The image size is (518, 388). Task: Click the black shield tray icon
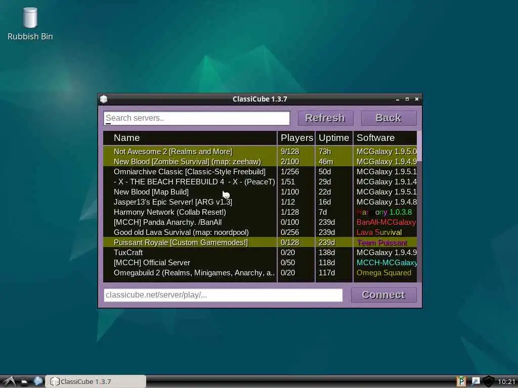pos(489,381)
